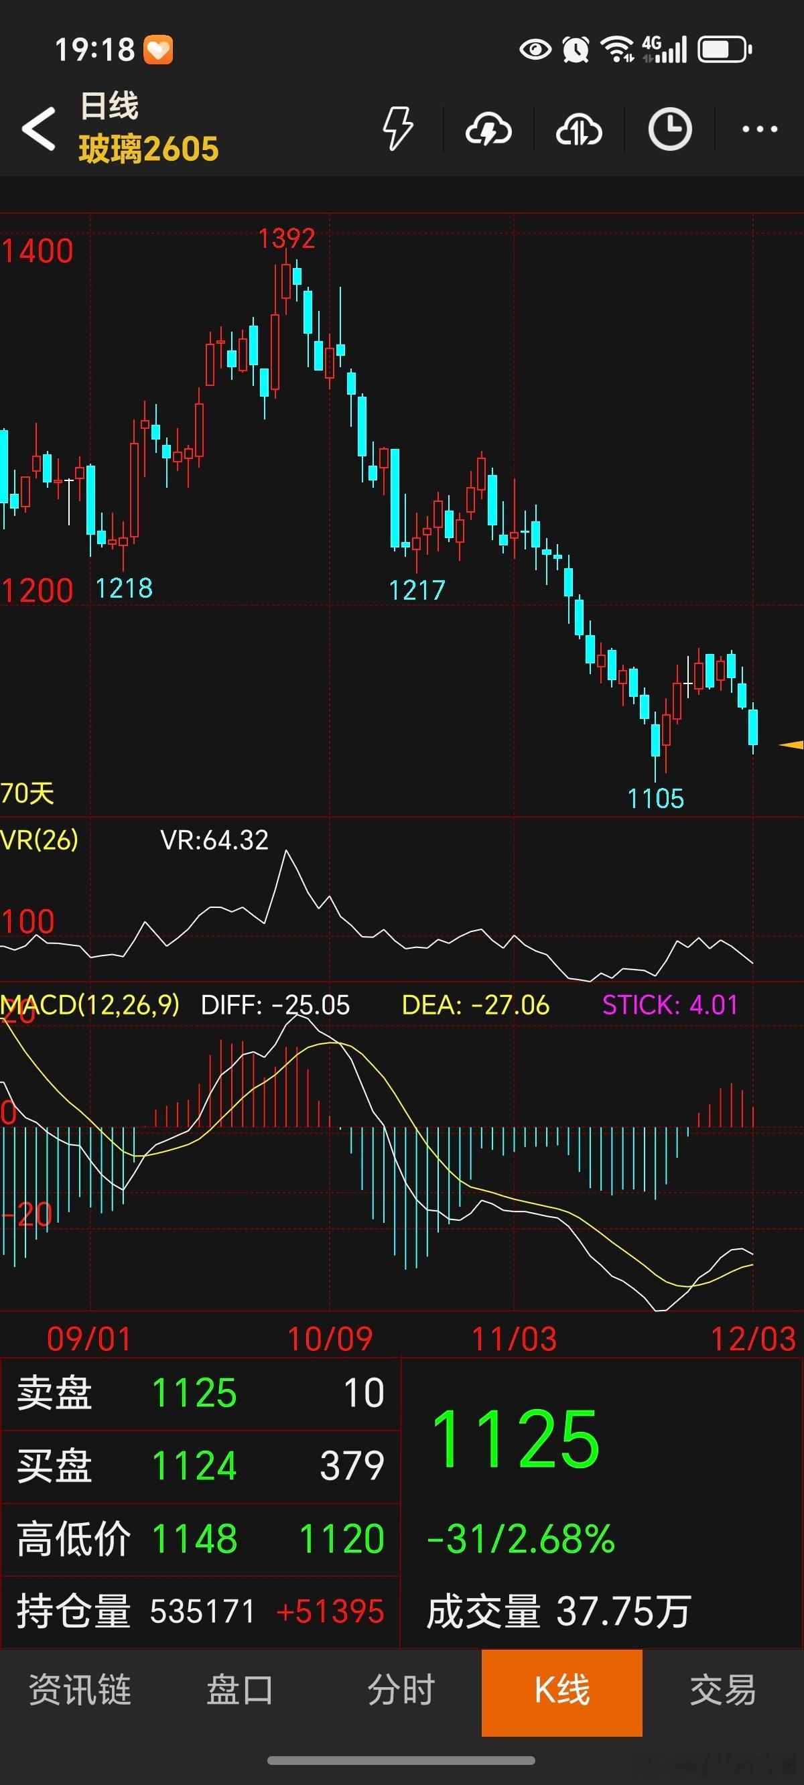Image resolution: width=804 pixels, height=1785 pixels.
Task: Tap the 持仓量 535171 row
Action: (x=200, y=1611)
